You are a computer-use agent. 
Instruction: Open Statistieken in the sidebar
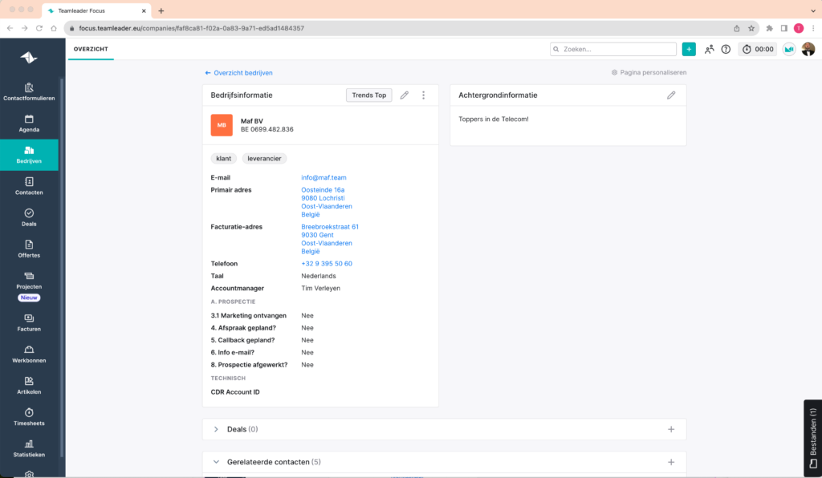pyautogui.click(x=29, y=448)
